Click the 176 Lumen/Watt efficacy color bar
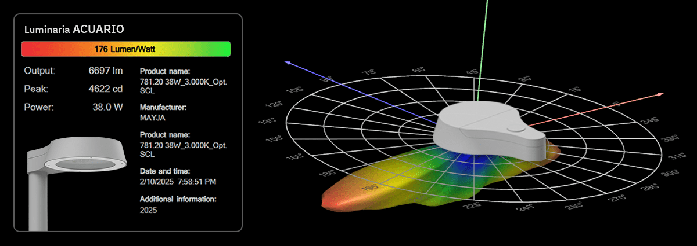The image size is (697, 246). [126, 49]
